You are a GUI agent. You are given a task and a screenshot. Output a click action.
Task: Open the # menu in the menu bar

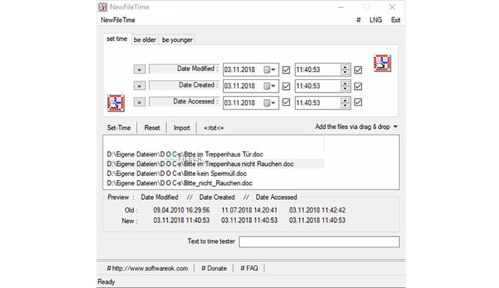pos(358,20)
